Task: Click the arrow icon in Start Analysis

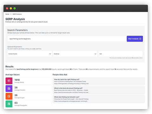Action: pyautogui.click(x=140, y=39)
